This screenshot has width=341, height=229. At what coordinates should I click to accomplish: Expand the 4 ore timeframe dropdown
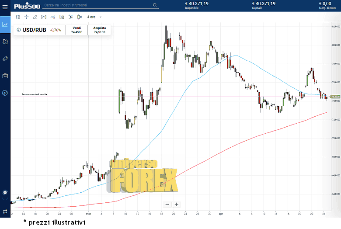point(94,17)
